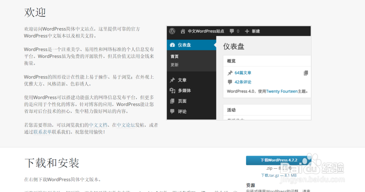Click the 下载和安装 heading
This screenshot has height=192, width=365.
52,163
